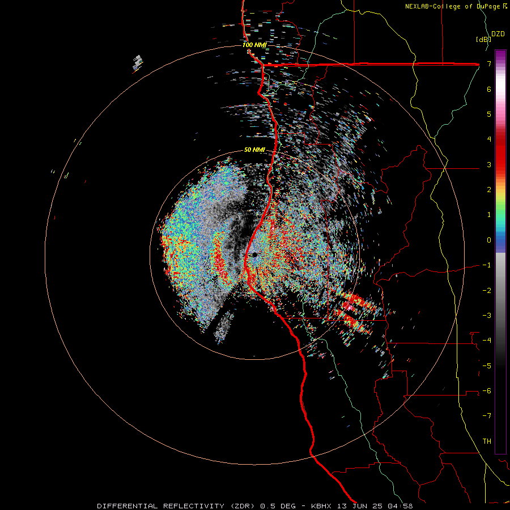Click the bright pink-white clutter spot southeast

(348, 307)
